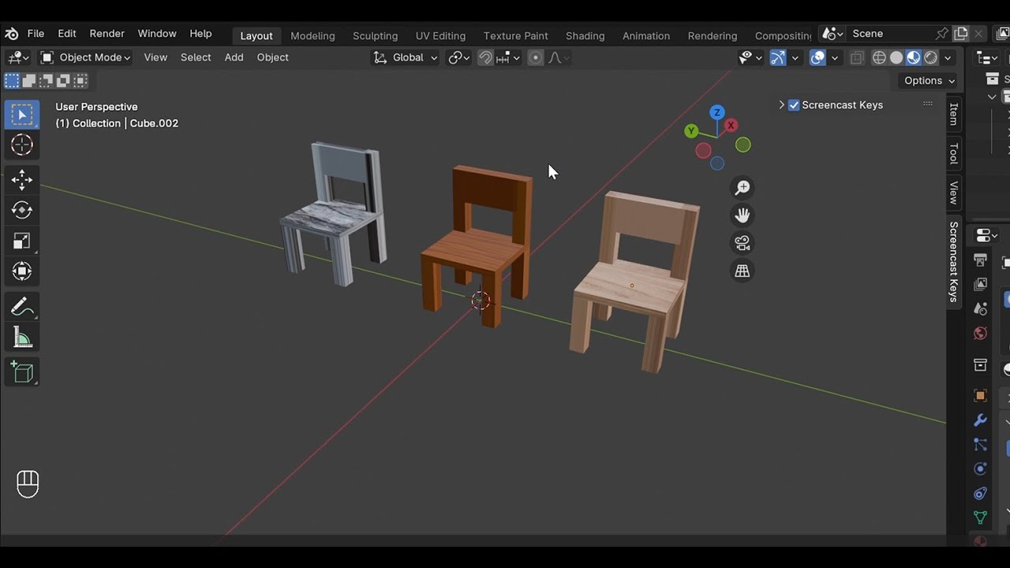This screenshot has height=568, width=1010.
Task: Open Physics properties icon
Action: point(981,469)
